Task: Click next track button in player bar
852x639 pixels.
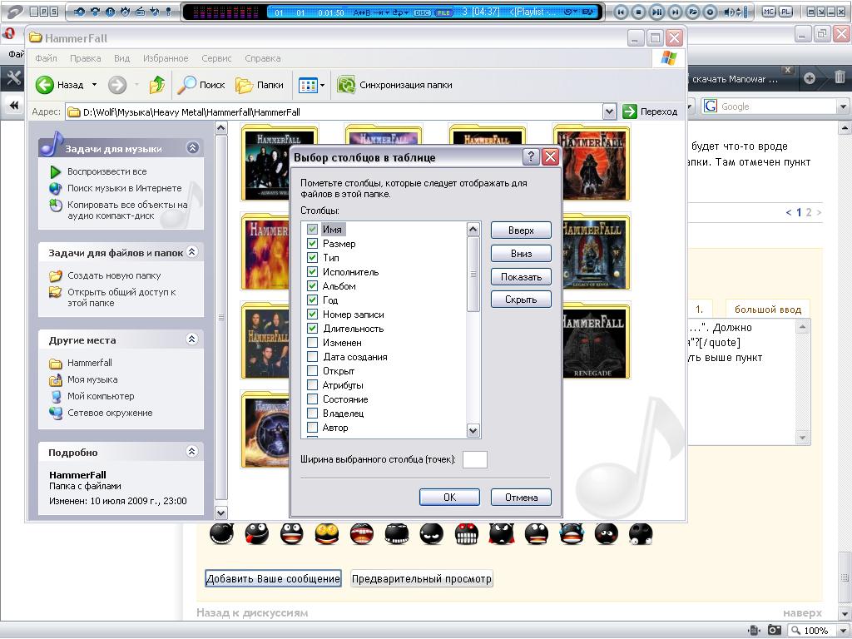Action: coord(674,12)
